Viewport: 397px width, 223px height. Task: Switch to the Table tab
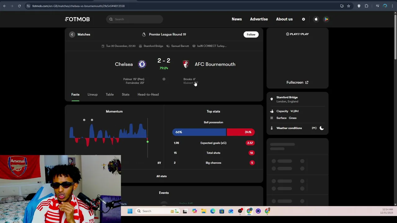pos(109,94)
